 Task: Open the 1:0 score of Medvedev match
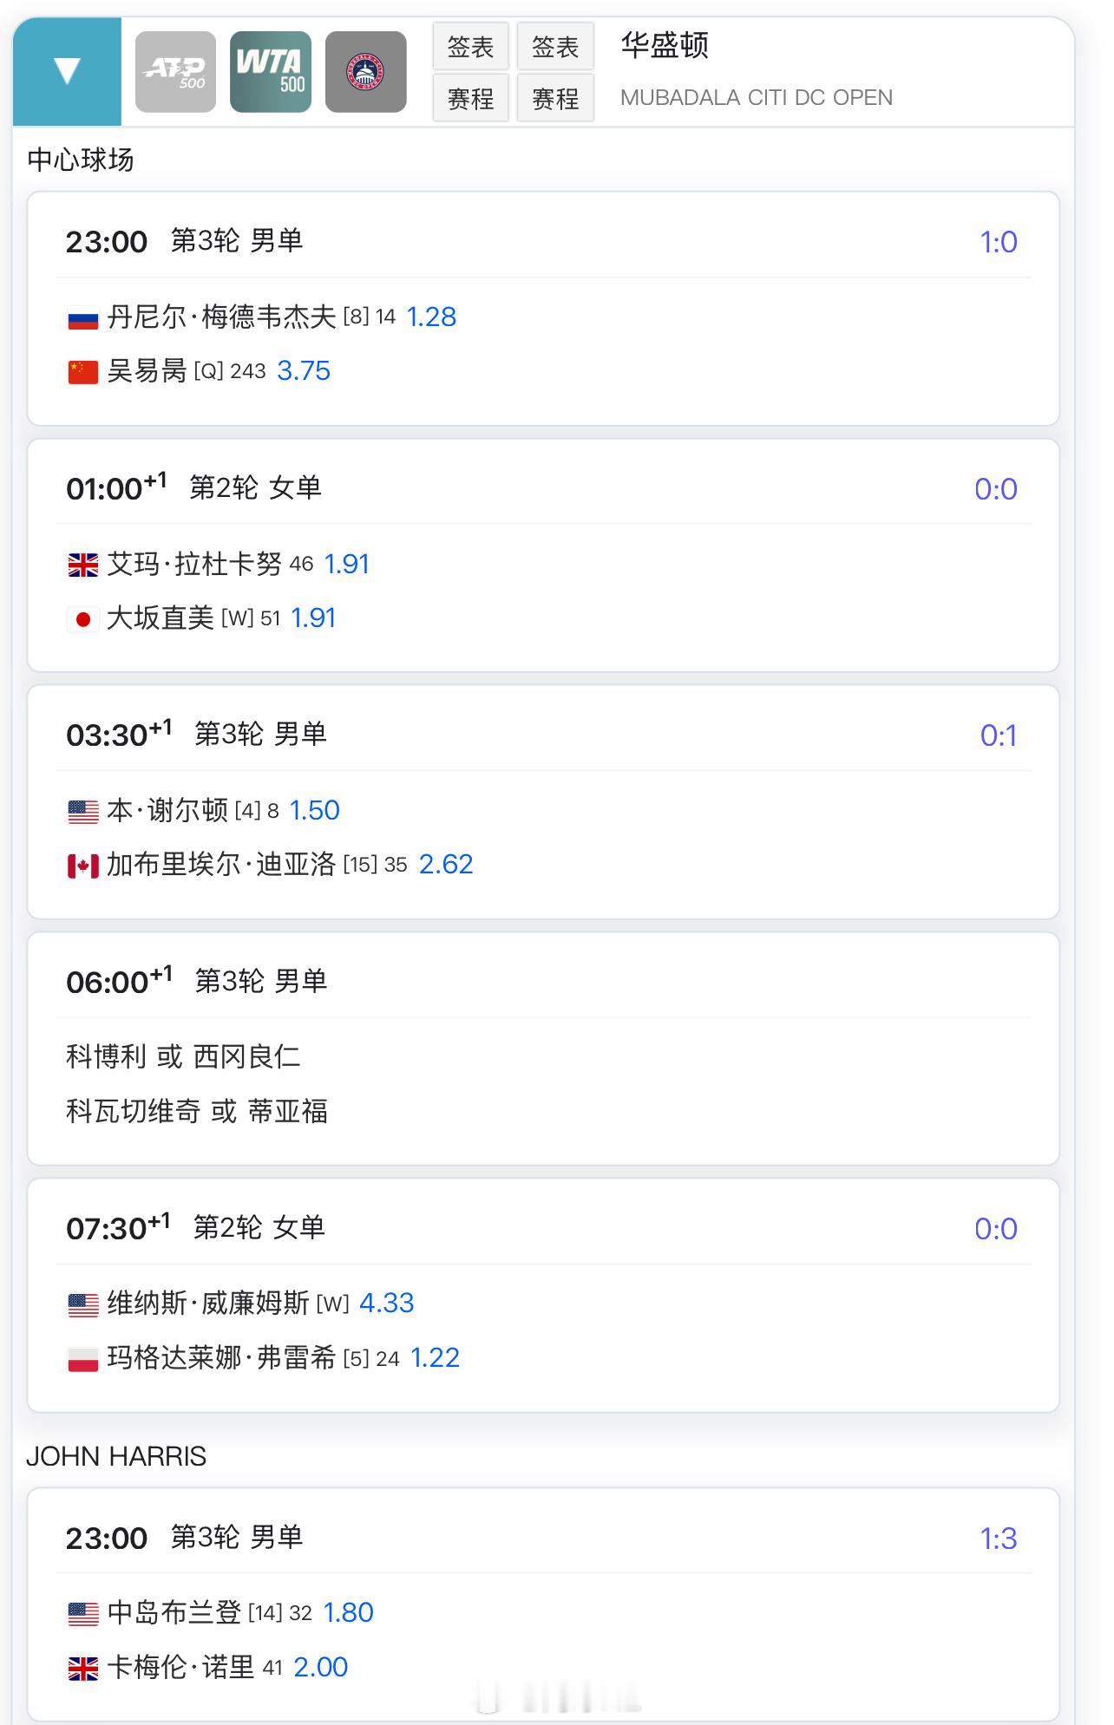point(998,242)
